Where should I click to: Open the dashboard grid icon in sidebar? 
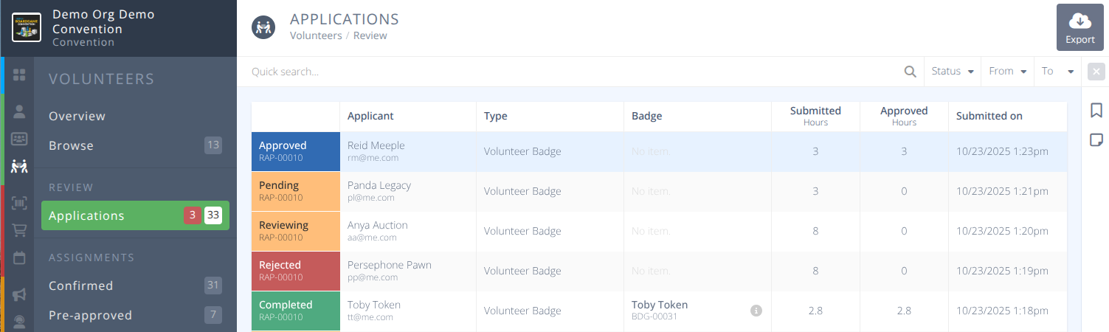[19, 75]
